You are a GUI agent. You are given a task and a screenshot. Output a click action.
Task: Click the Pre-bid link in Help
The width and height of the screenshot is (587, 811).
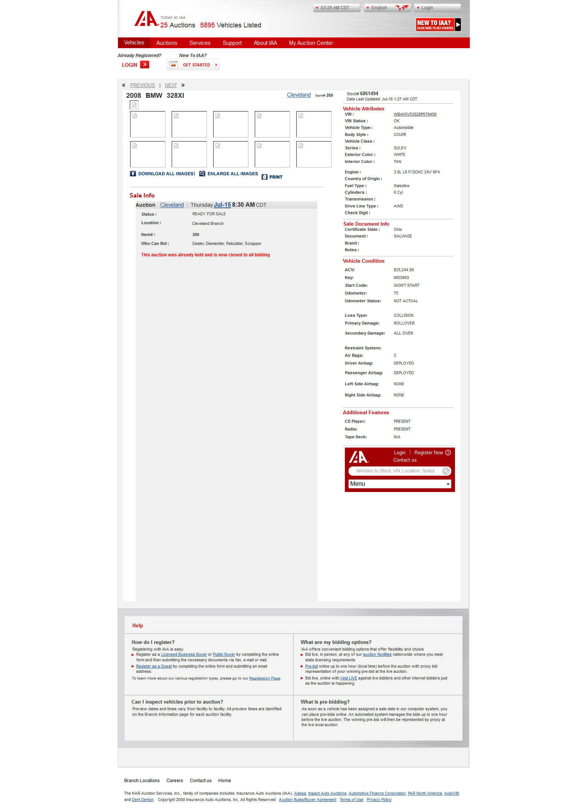[x=311, y=667]
